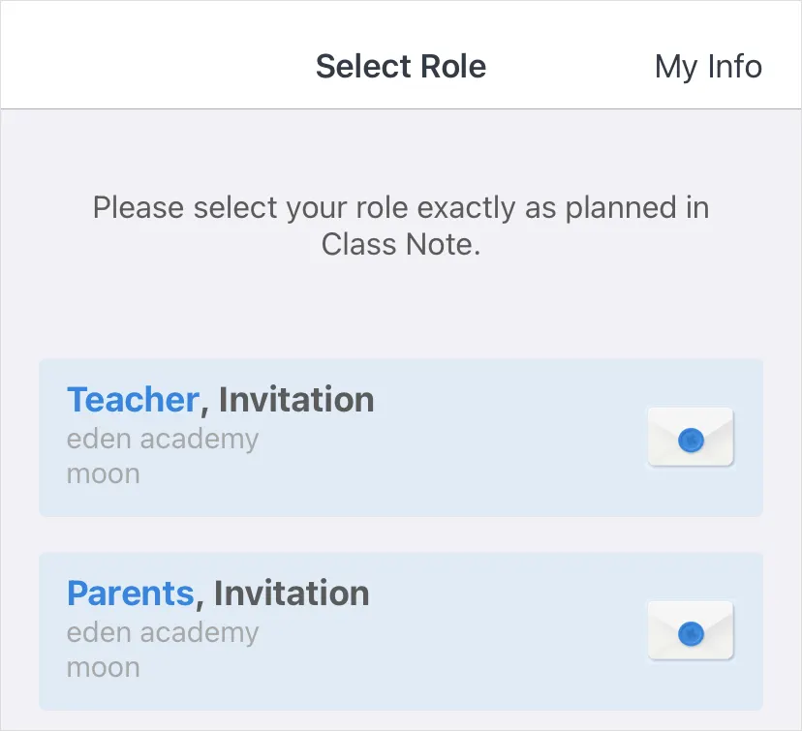Click 'moon' in the Teacher invitation card
Screen dimensions: 802x731
point(103,473)
